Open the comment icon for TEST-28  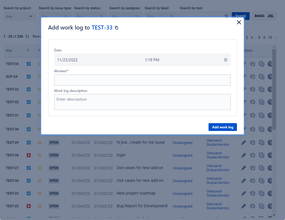point(253,155)
